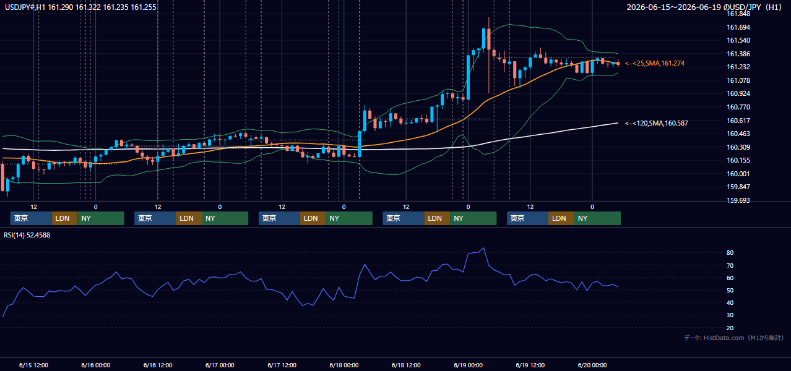The width and height of the screenshot is (791, 371).
Task: Select the RSI(14) 52.4588 indicator label
Action: [x=27, y=234]
